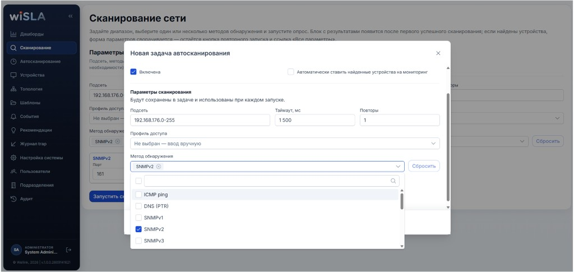Click the Шаблоны folder icon

coord(13,103)
